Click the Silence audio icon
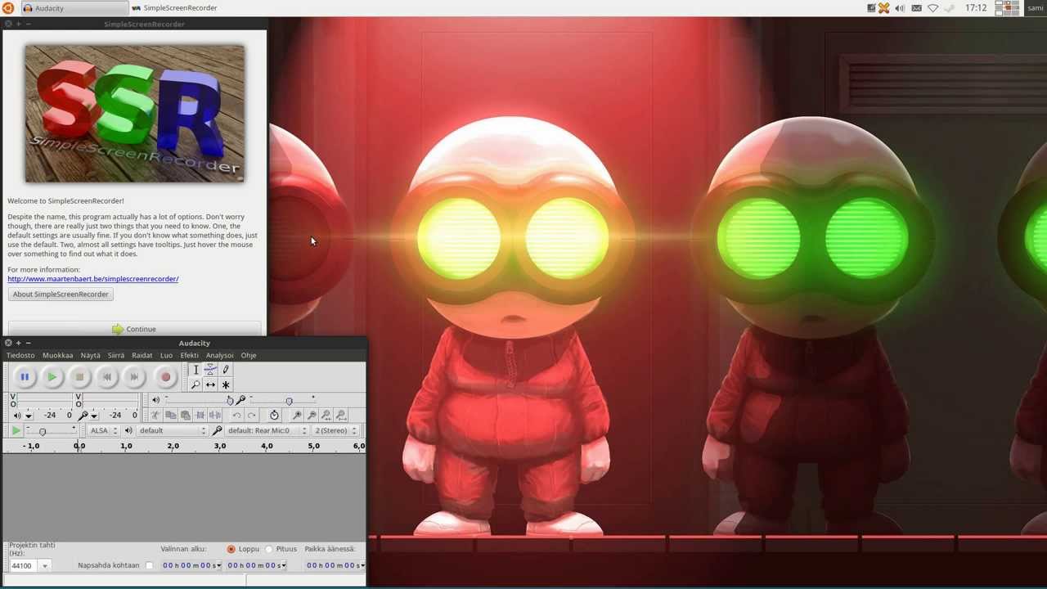The width and height of the screenshot is (1047, 589). [214, 416]
